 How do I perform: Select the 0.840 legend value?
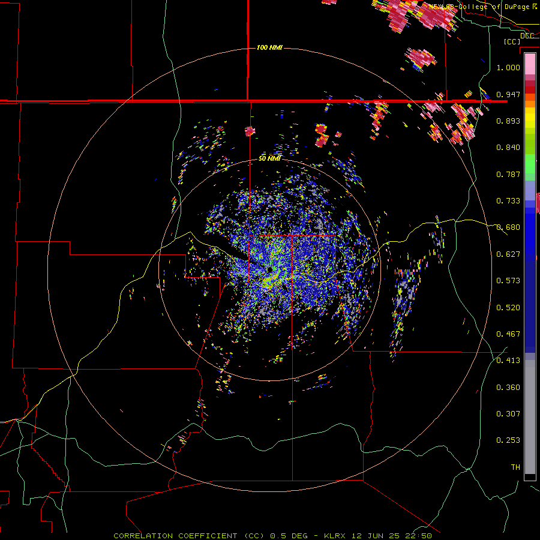tap(508, 148)
